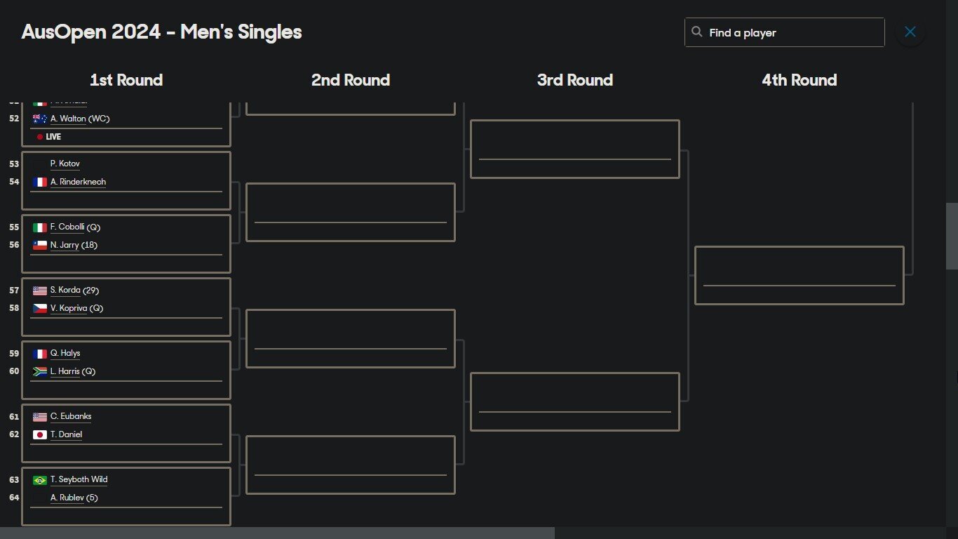This screenshot has height=539, width=958.
Task: Focus the Find a player search field
Action: (x=784, y=32)
